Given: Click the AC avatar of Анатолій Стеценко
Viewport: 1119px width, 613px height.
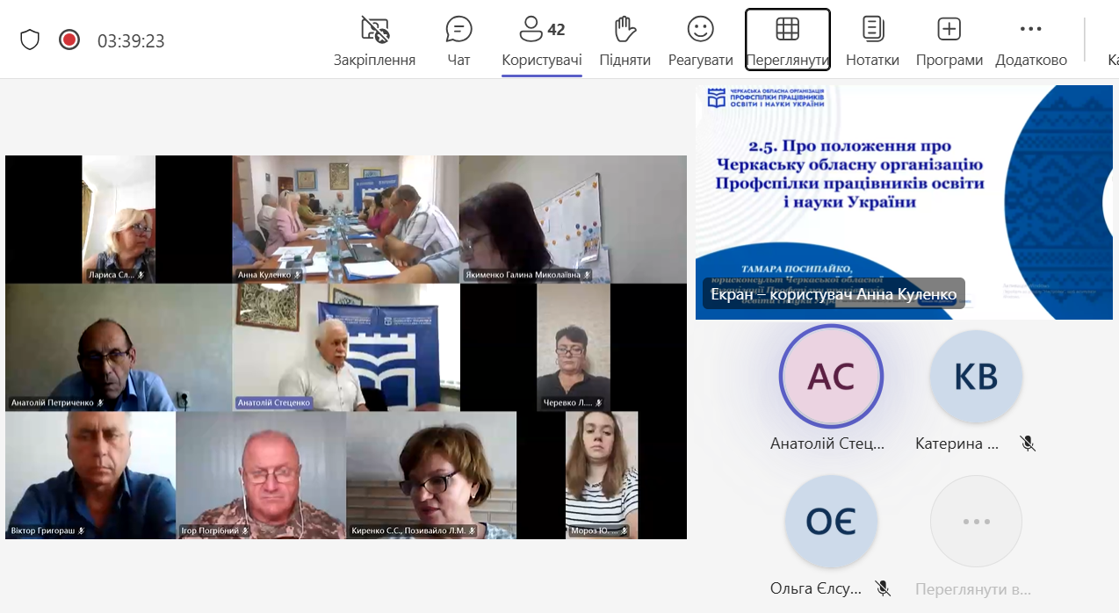Looking at the screenshot, I should 831,376.
